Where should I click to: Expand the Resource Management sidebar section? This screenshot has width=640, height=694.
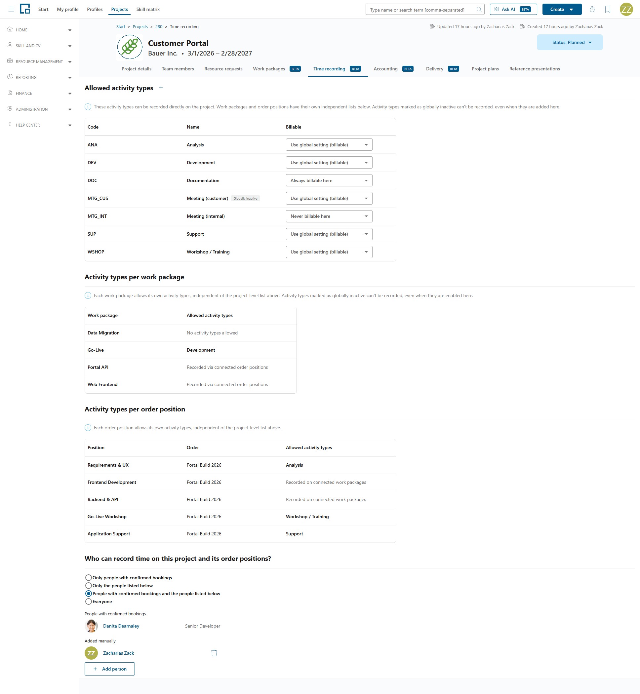pos(70,62)
